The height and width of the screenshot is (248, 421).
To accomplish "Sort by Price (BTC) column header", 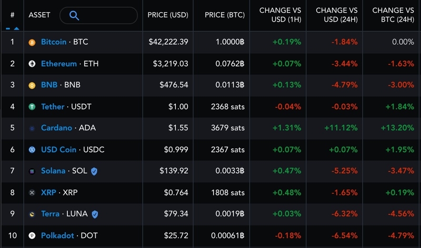I will pyautogui.click(x=225, y=15).
